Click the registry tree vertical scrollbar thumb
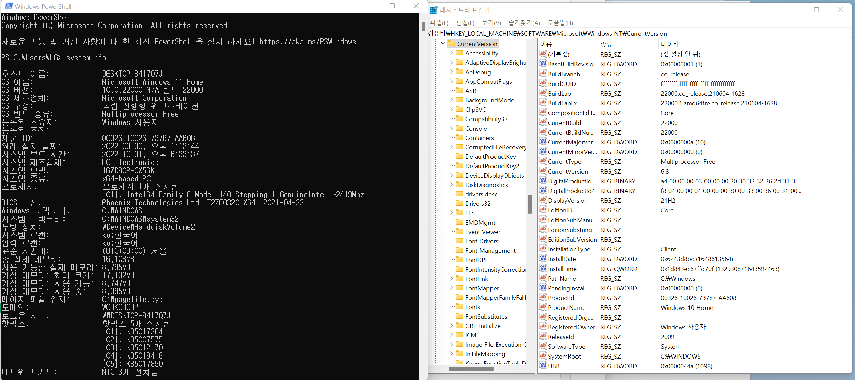The image size is (855, 380). [x=530, y=204]
